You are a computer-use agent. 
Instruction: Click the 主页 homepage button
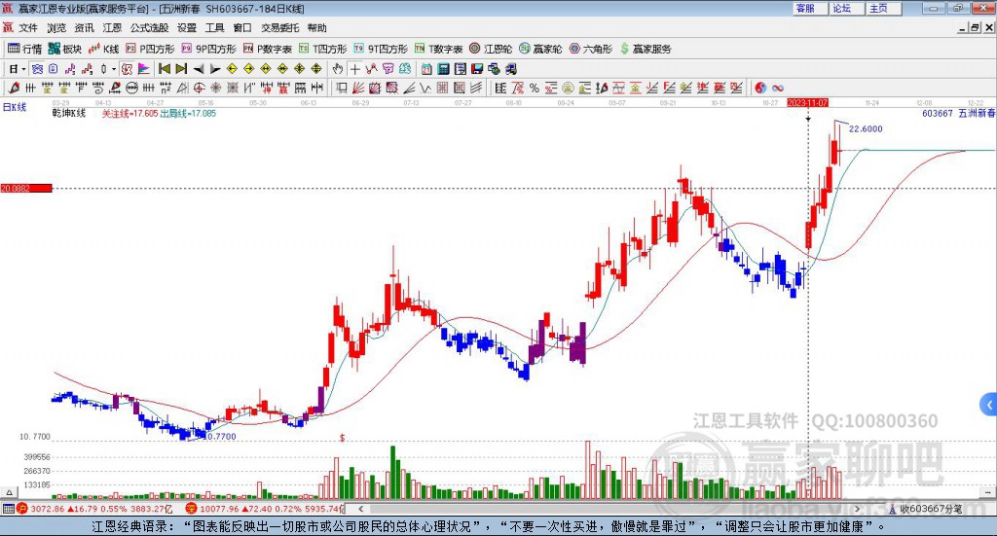coord(883,8)
